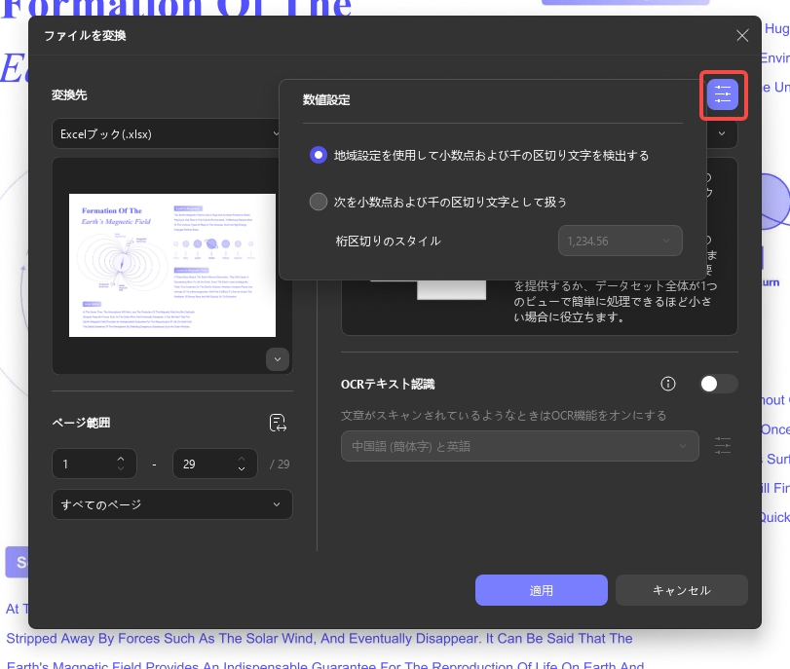
Task: Open the すべてのページ dropdown
Action: (x=172, y=504)
